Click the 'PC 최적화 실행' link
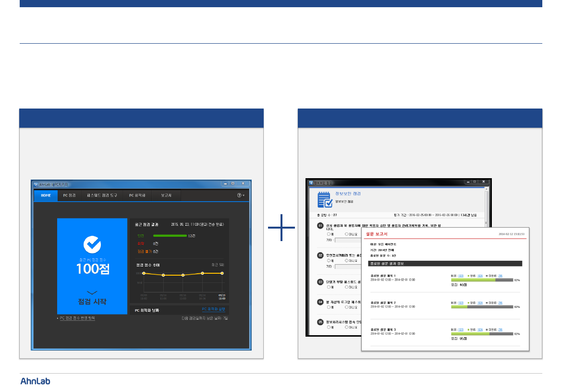Viewport: 562px width, 389px height. point(213,309)
